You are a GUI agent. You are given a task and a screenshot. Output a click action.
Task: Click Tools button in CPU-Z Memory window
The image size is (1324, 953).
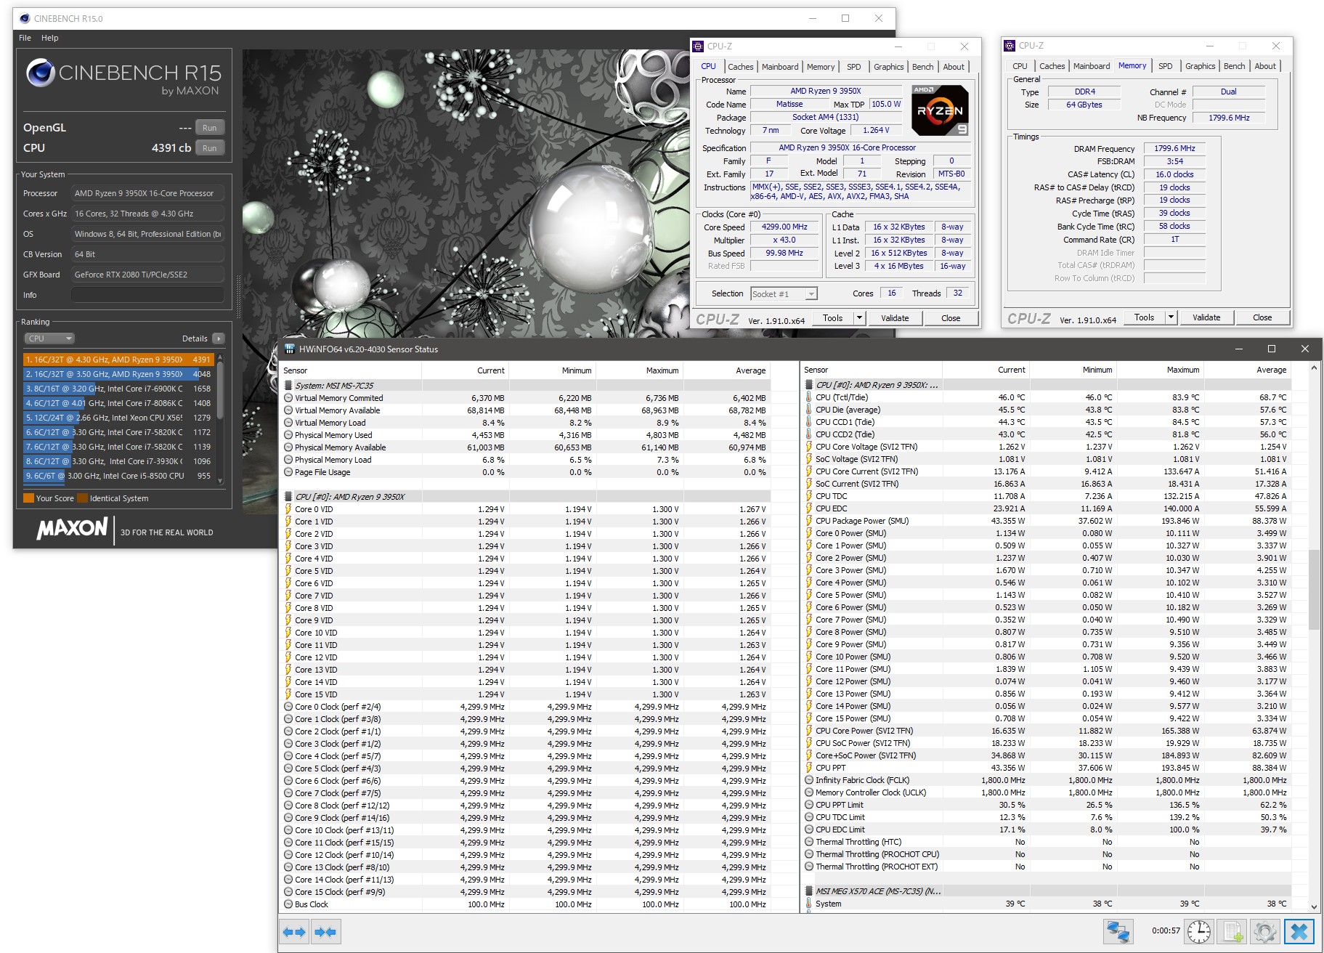click(x=1144, y=317)
